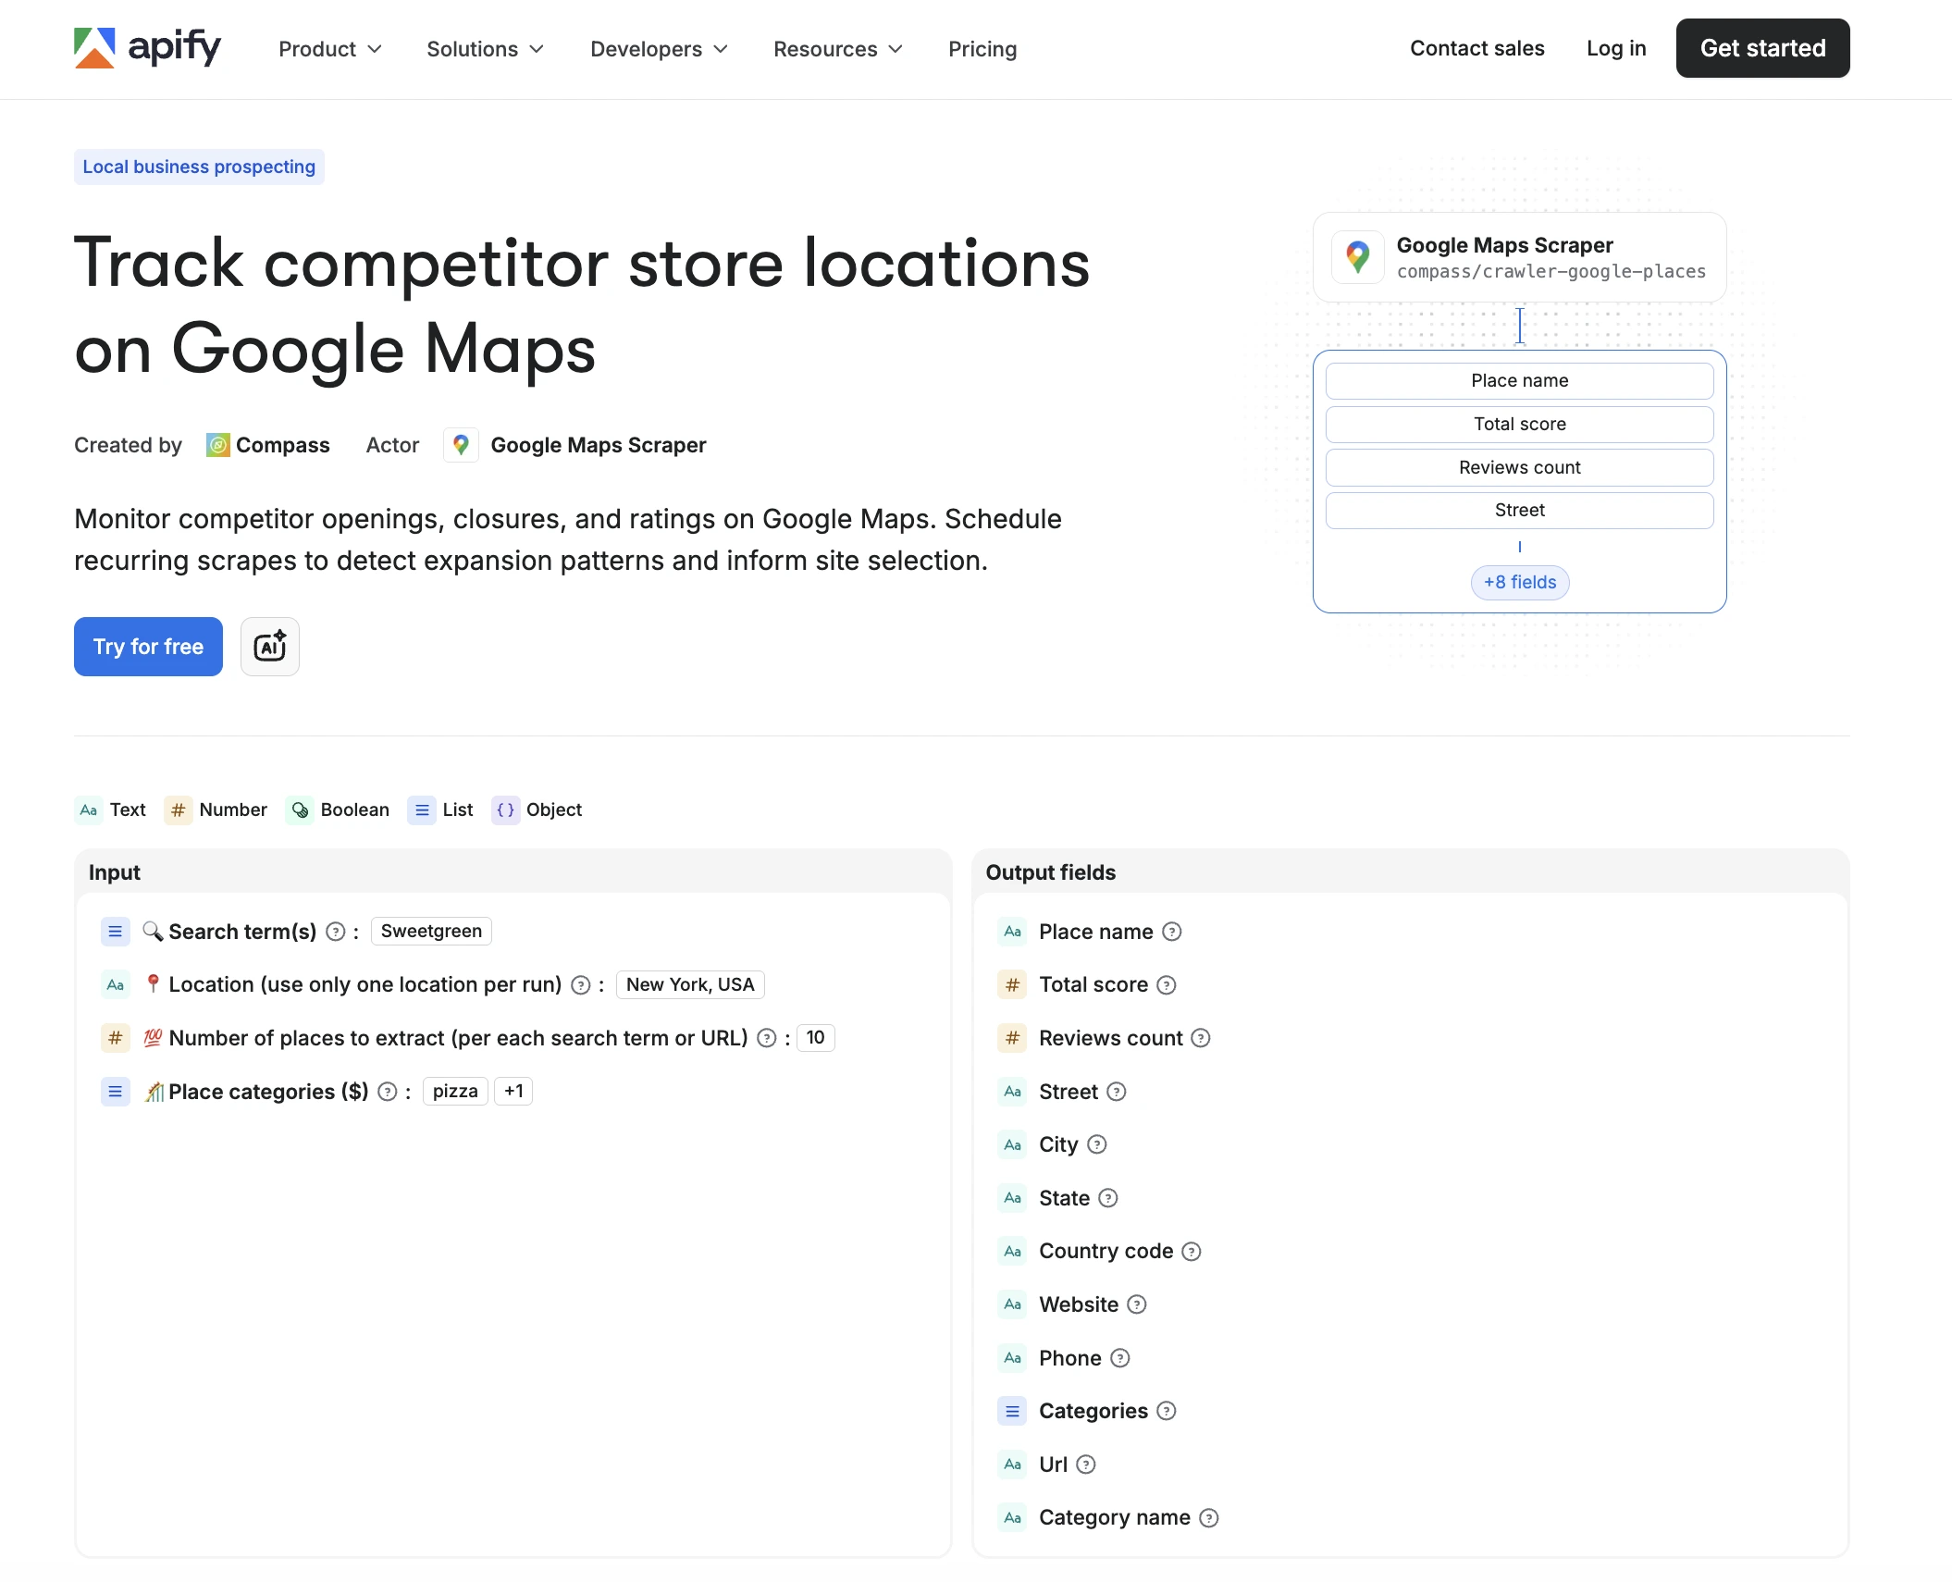The image size is (1952, 1582).
Task: Click the pizza category chip
Action: 455,1092
